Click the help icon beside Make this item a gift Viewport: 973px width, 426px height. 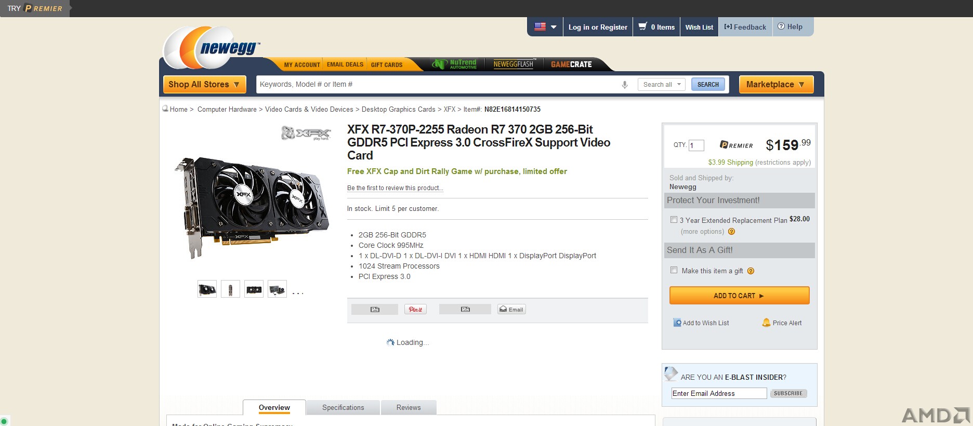[x=751, y=271]
